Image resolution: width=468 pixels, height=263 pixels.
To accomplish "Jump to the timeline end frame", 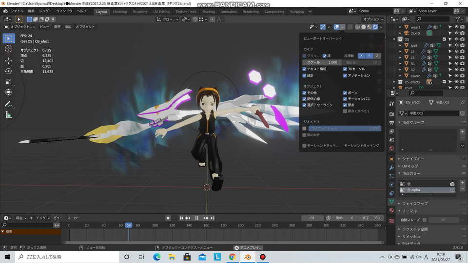I will point(212,218).
